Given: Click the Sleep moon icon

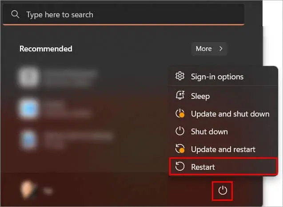Looking at the screenshot, I should 180,96.
